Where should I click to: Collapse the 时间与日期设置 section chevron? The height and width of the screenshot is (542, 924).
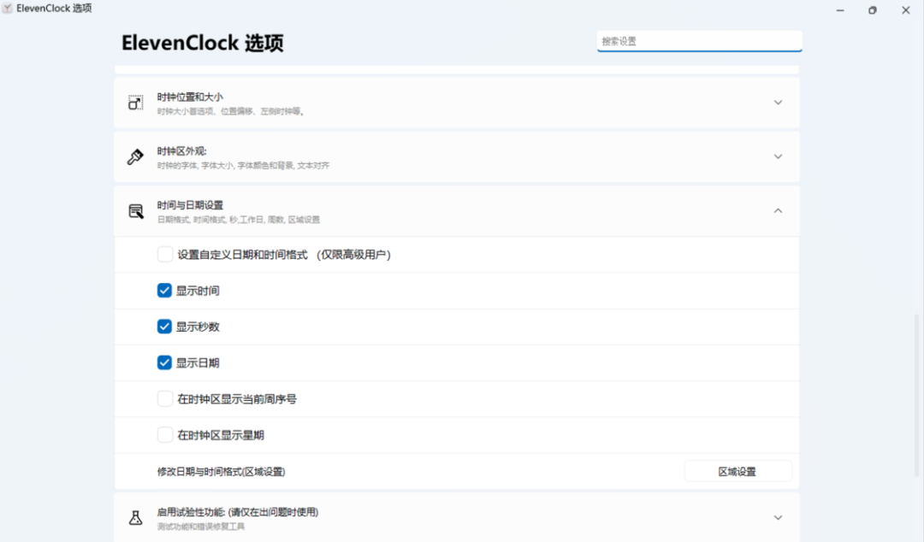[x=778, y=211]
